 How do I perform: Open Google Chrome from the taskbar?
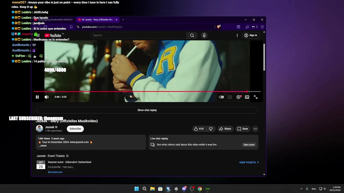[x=200, y=189]
